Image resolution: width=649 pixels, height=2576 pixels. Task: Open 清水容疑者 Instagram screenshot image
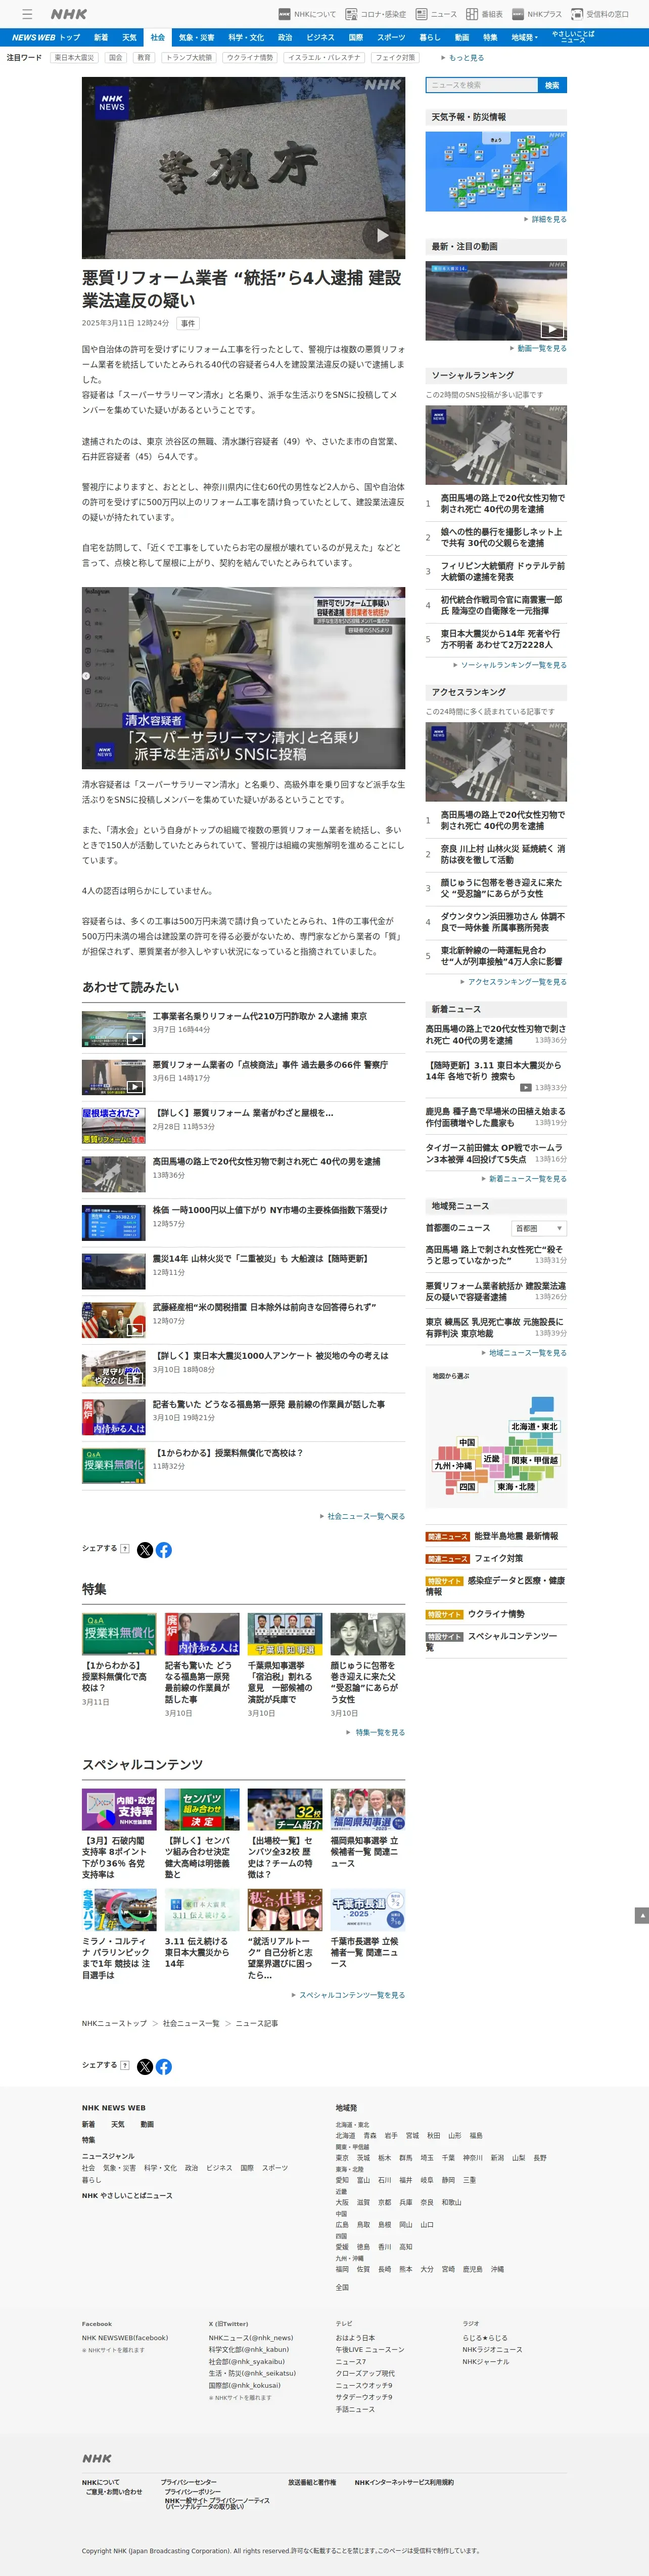click(244, 677)
